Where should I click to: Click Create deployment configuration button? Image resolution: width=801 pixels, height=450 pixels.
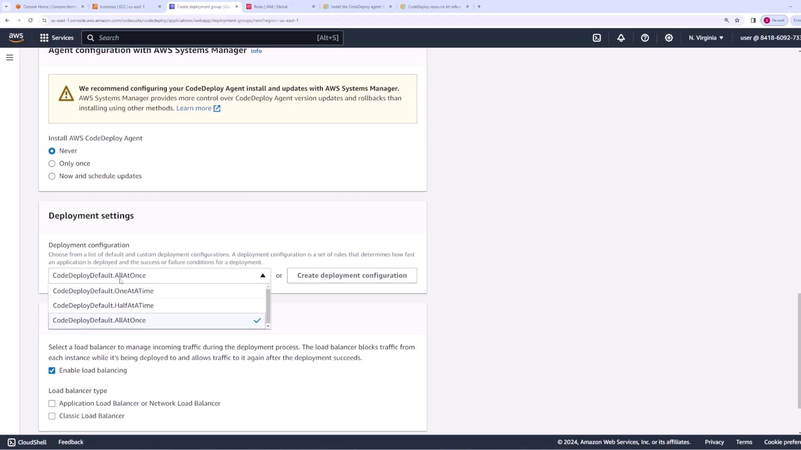point(352,275)
